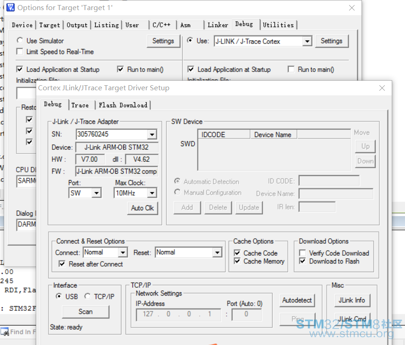Switch to the Listing tab

106,25
